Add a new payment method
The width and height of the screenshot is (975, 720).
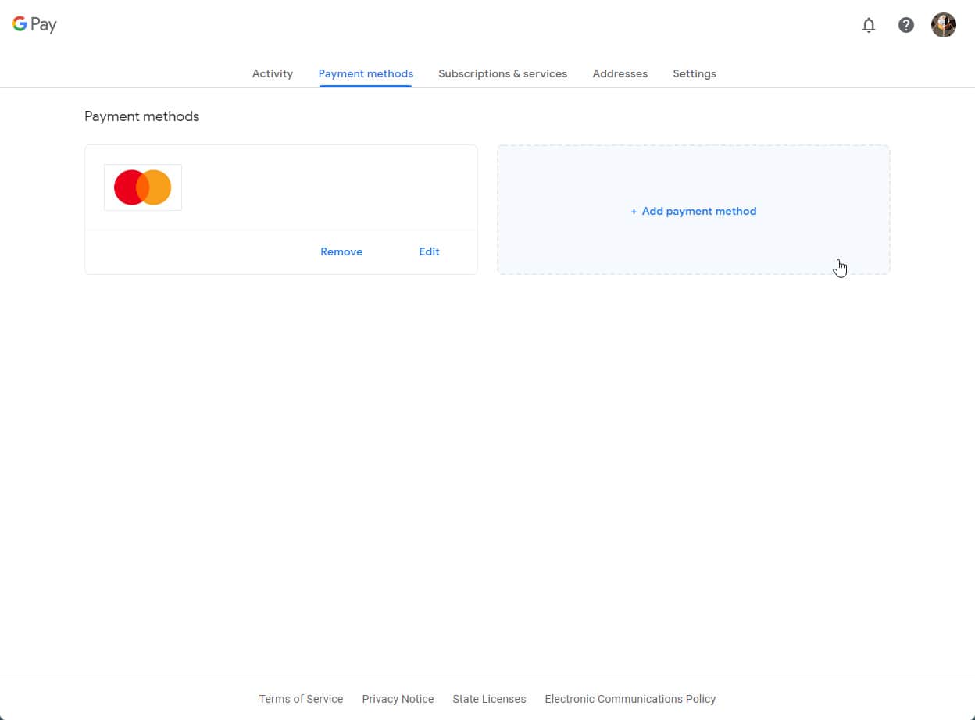tap(693, 211)
